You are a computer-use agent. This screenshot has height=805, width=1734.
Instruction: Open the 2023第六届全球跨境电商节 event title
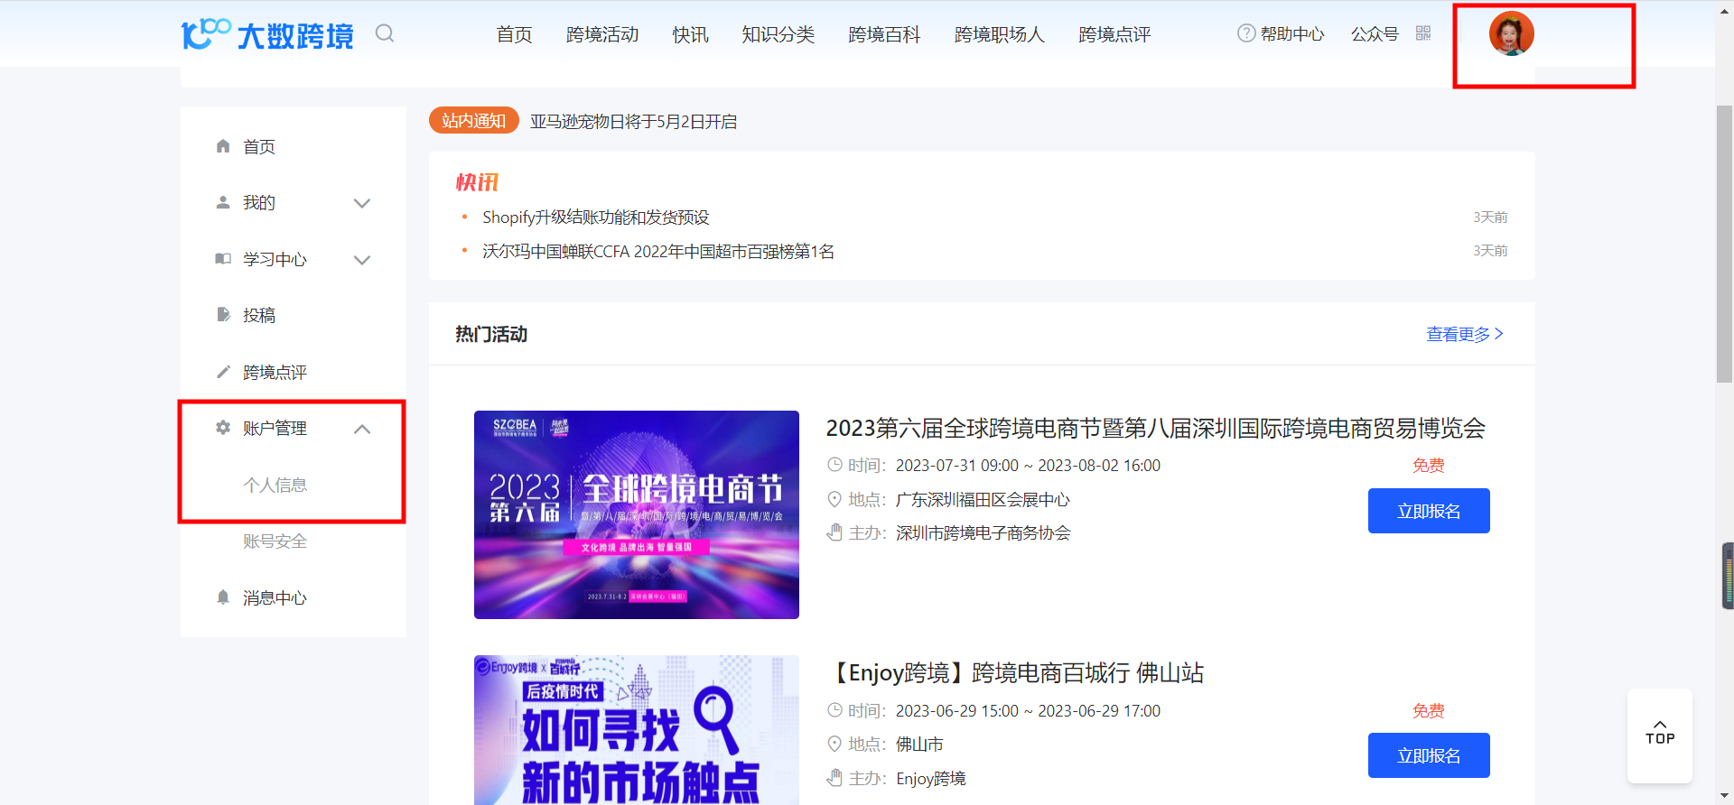click(x=1155, y=428)
